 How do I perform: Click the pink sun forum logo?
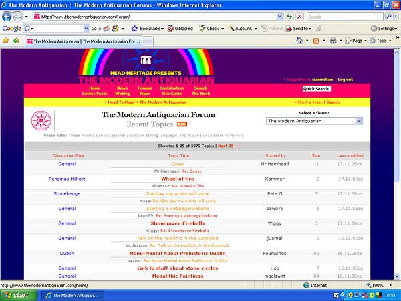41,120
